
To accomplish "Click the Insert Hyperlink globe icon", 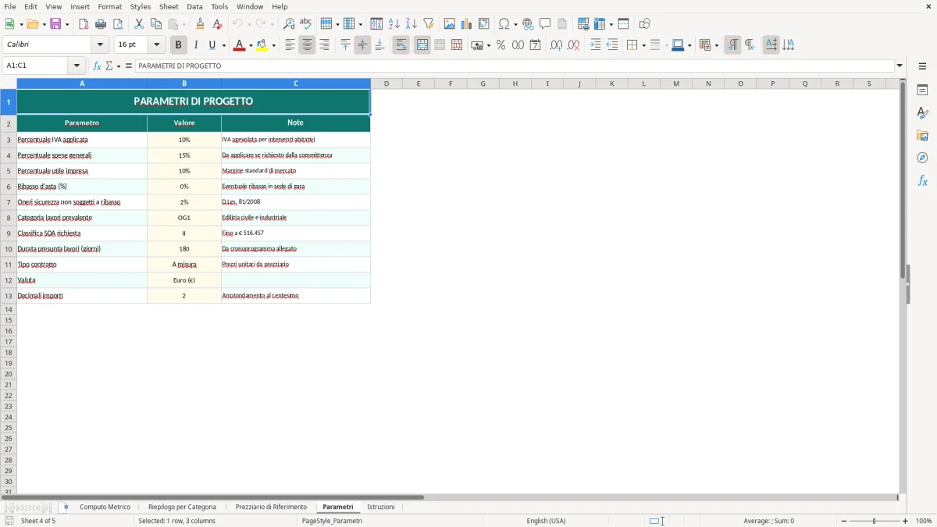I will [528, 24].
